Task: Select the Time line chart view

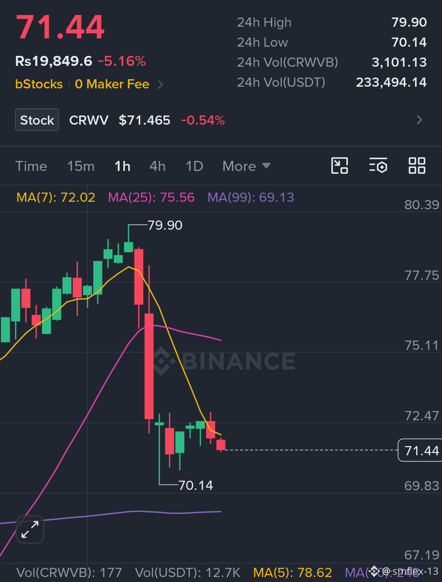Action: (31, 166)
